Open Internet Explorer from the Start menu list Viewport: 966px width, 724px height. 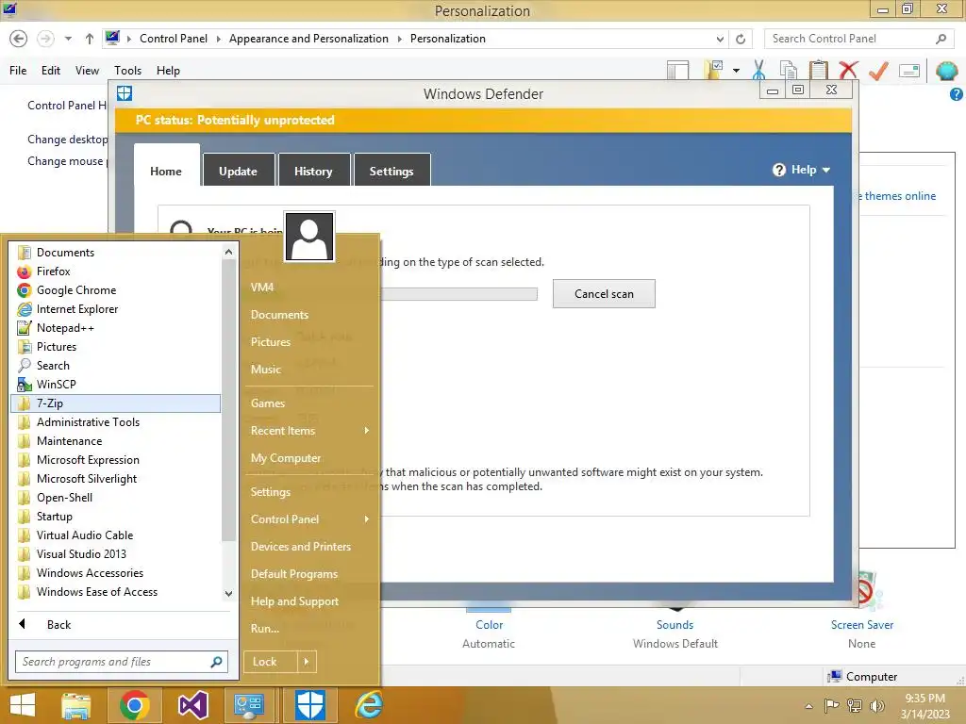116,309
